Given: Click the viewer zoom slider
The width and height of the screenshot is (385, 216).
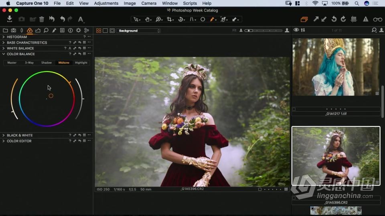Looking at the screenshot, I should [263, 31].
